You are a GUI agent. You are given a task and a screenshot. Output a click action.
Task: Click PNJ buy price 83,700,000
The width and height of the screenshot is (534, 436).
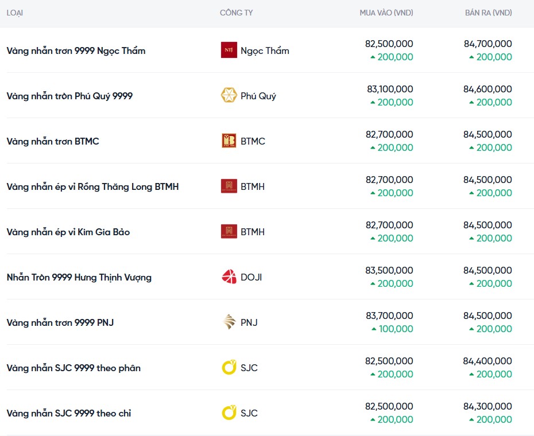(x=389, y=316)
